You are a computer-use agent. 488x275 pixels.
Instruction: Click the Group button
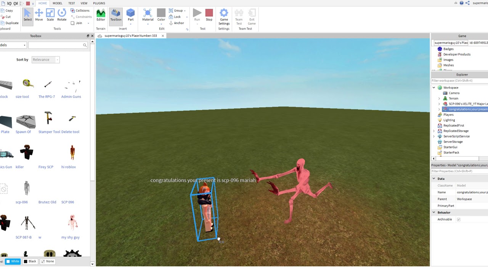point(176,11)
